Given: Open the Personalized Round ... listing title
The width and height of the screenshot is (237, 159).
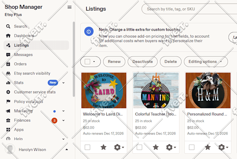Looking at the screenshot, I should [207, 114].
